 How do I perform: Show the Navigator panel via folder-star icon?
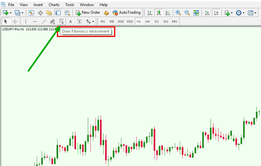coord(49,13)
